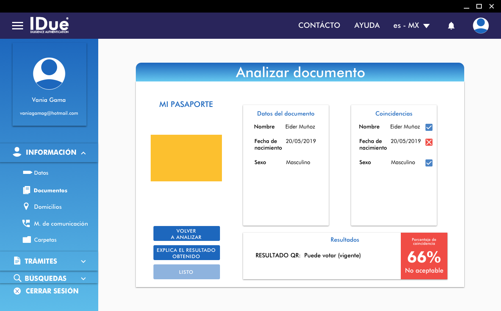
Task: Toggle the Fecha de nacimiento red checkbox
Action: tap(429, 142)
